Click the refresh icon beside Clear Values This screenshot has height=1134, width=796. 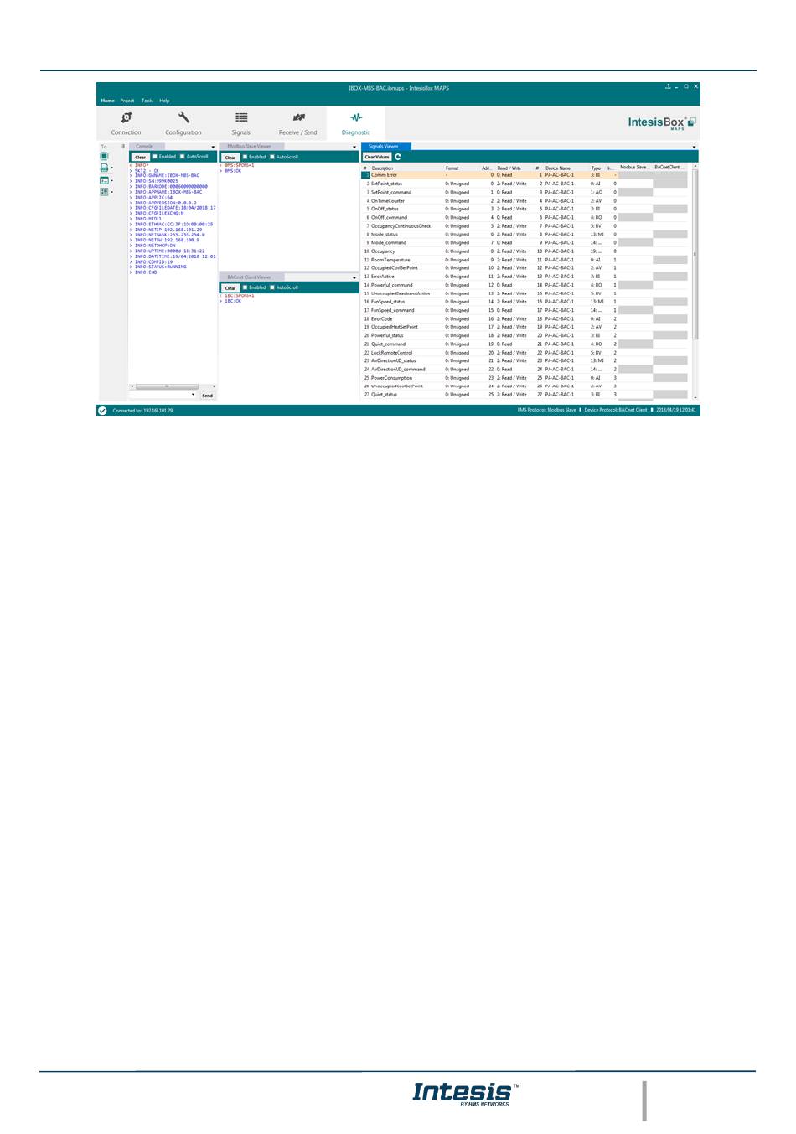pos(398,157)
